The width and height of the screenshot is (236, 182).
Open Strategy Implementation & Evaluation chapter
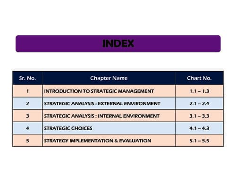(98, 141)
